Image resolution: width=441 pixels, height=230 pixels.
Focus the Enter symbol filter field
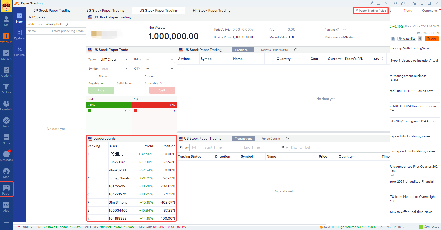coord(304,147)
